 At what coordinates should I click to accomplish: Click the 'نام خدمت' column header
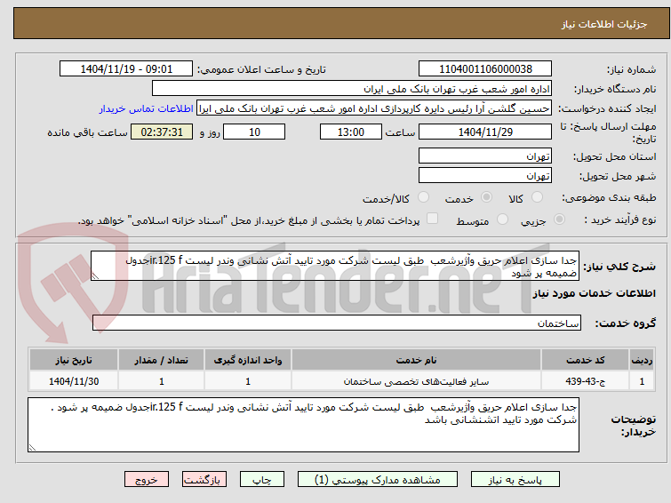(x=417, y=360)
